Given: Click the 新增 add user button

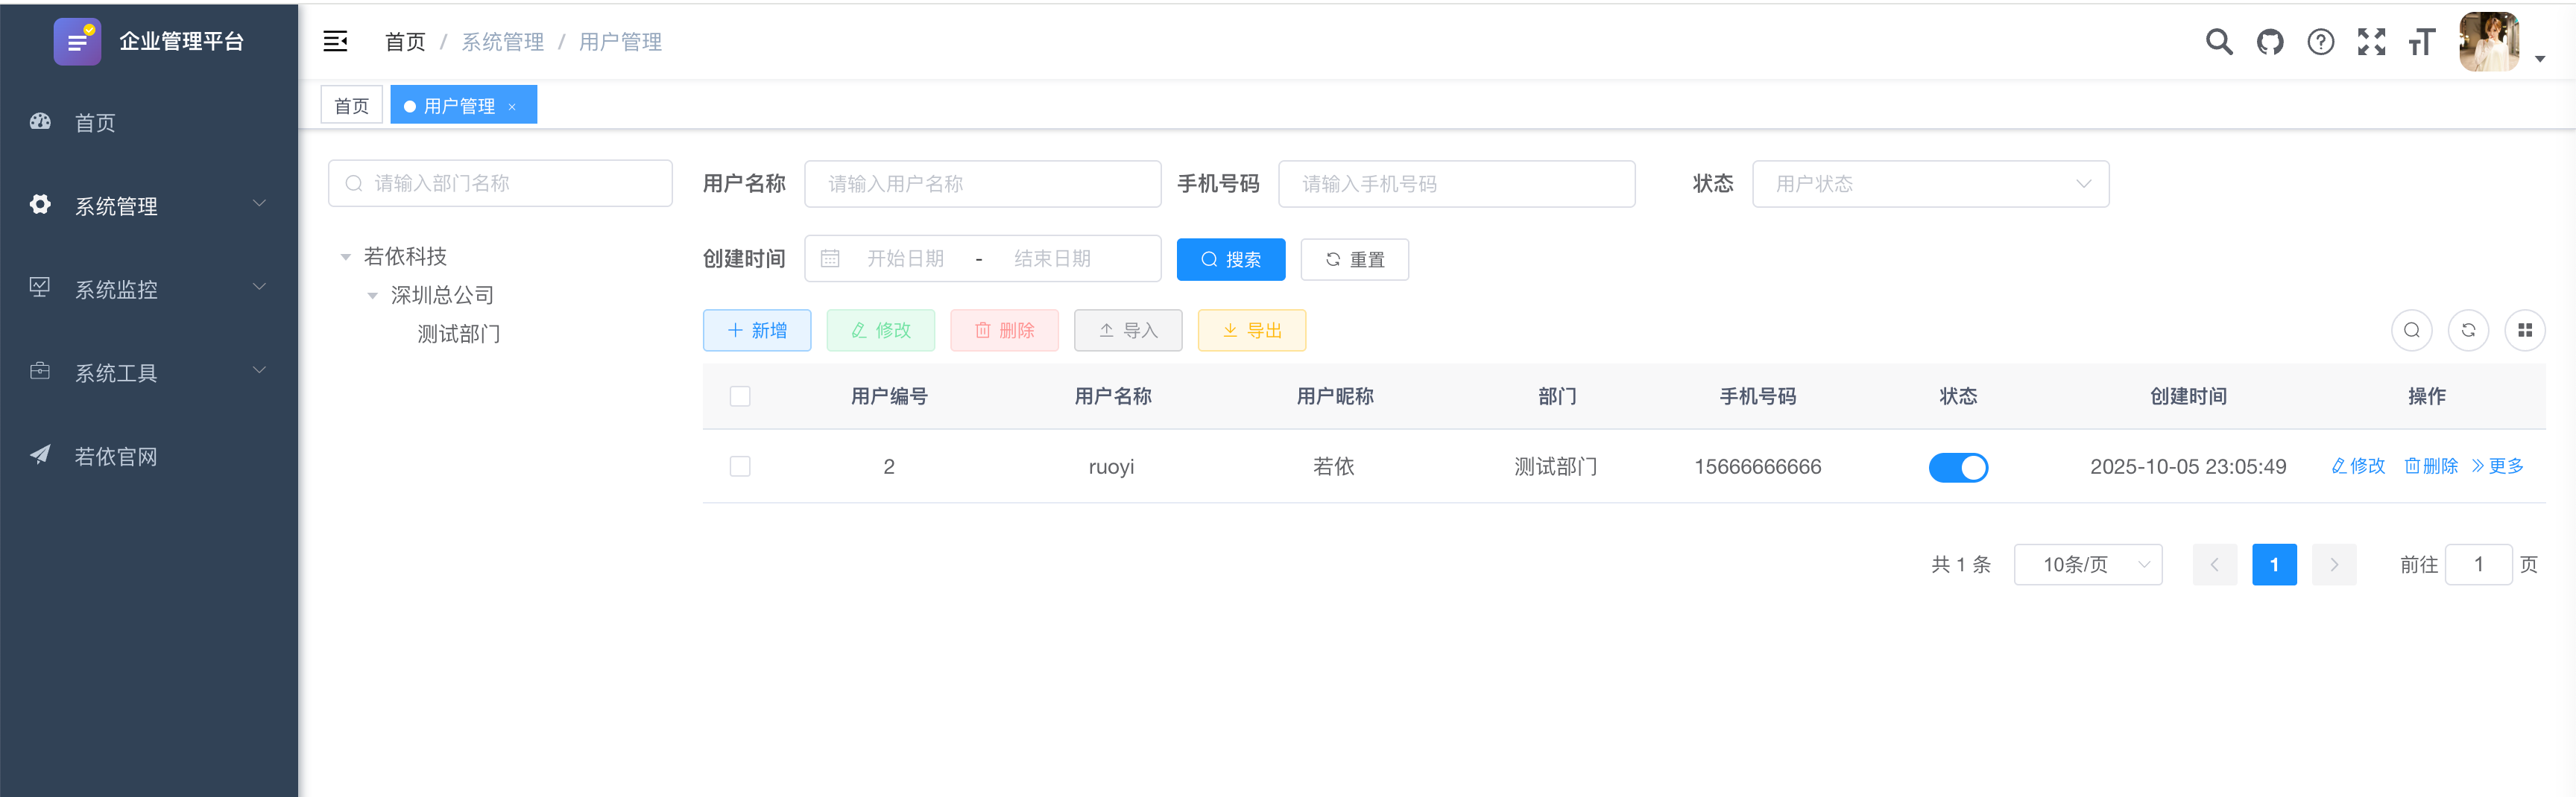Looking at the screenshot, I should (x=756, y=331).
